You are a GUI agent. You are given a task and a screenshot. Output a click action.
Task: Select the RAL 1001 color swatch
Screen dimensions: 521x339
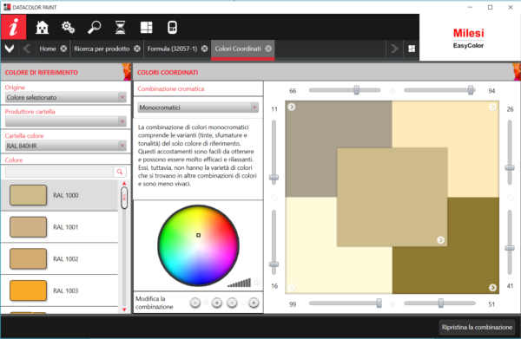[x=29, y=227]
